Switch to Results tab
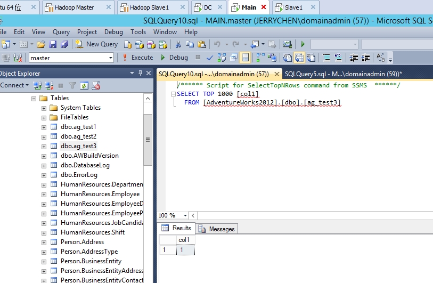This screenshot has width=433, height=283. 177,228
